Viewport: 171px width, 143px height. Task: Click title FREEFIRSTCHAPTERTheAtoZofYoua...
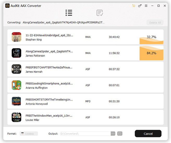49,68
